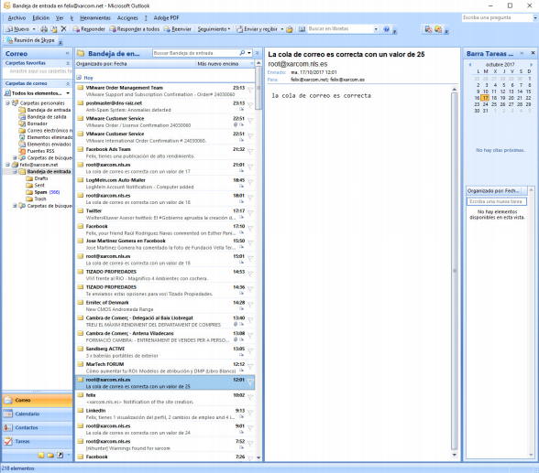Toggle flag on LogMeIn.com Auto-Mailer message
Screen dimensions: 539x473
(x=250, y=182)
